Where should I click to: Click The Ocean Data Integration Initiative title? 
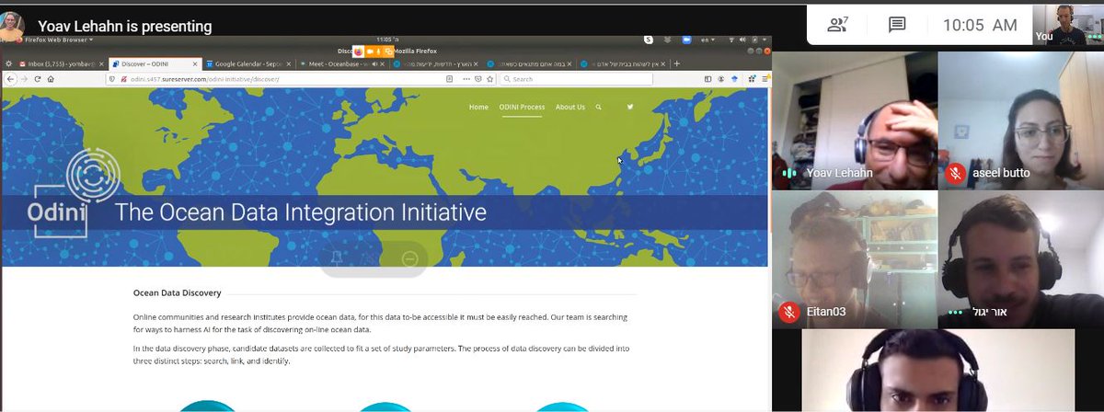300,213
